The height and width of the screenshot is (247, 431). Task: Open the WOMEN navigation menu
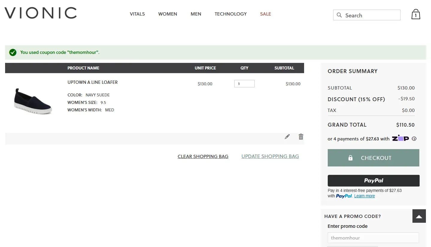168,14
